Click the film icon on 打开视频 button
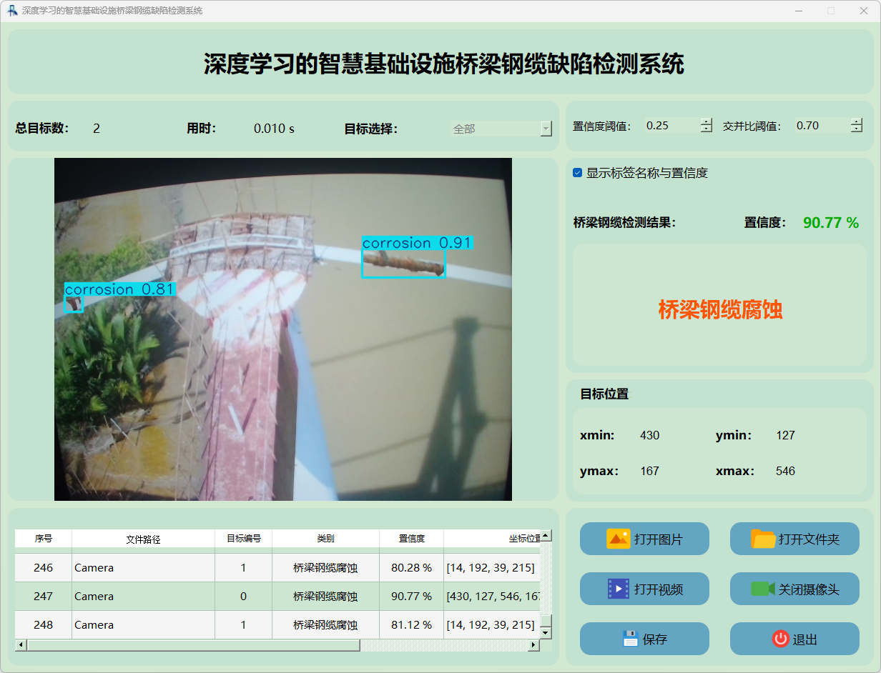Viewport: 881px width, 673px height. [618, 589]
